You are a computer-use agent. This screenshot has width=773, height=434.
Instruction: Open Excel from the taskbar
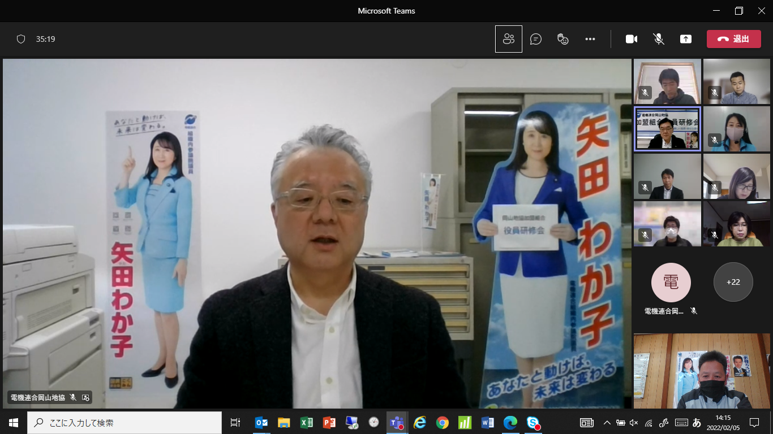(307, 422)
